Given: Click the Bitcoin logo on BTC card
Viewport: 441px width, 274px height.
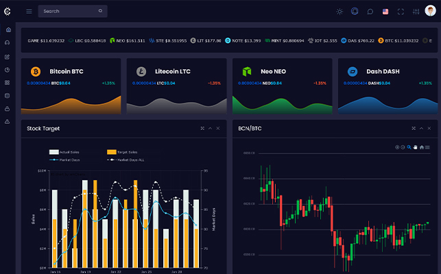Looking at the screenshot, I should (x=36, y=72).
